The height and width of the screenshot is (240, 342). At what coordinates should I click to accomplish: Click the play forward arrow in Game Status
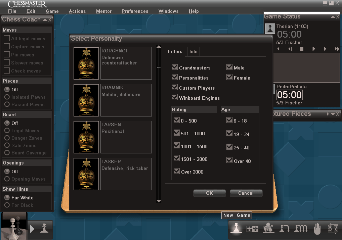325,49
